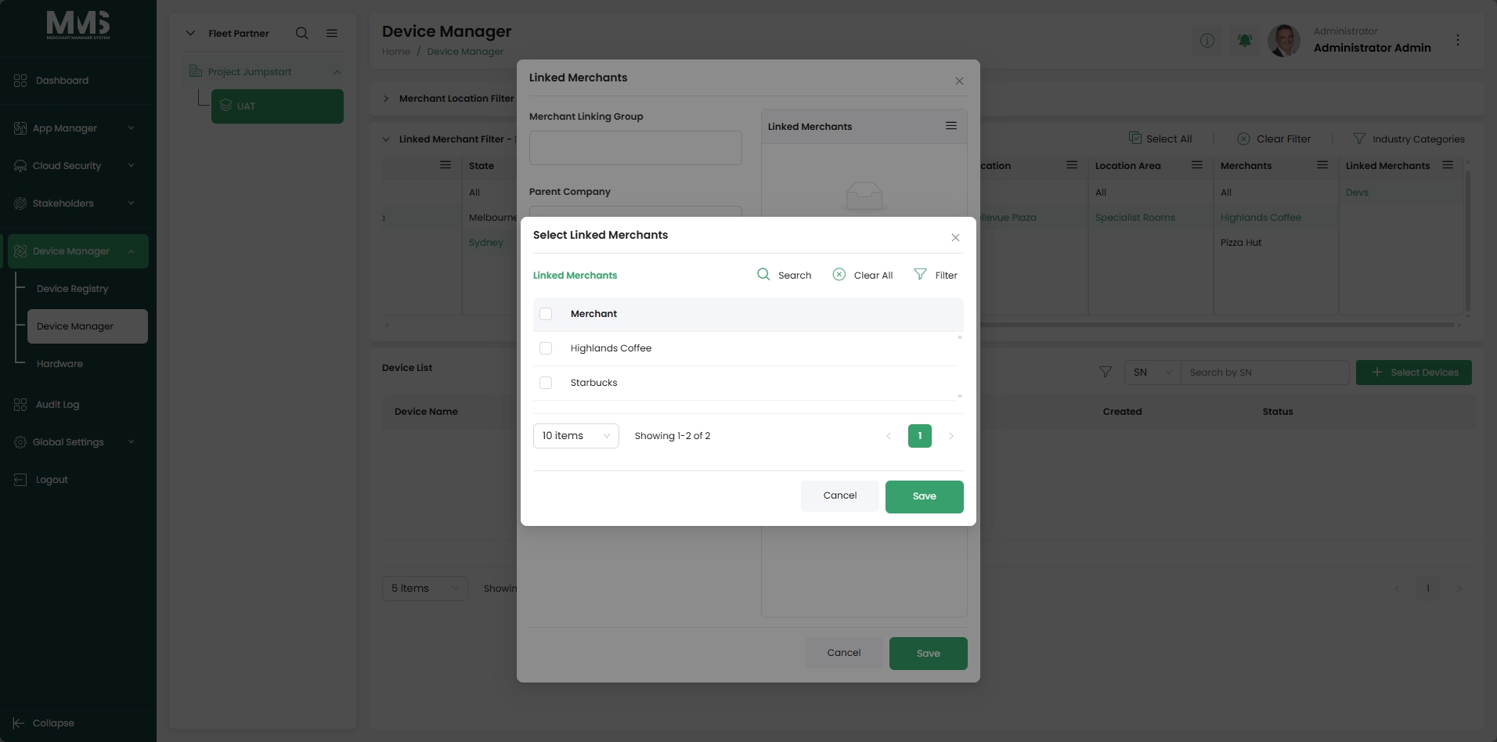Viewport: 1497px width, 742px height.
Task: Select Device Manager submenu item
Action: (88, 326)
